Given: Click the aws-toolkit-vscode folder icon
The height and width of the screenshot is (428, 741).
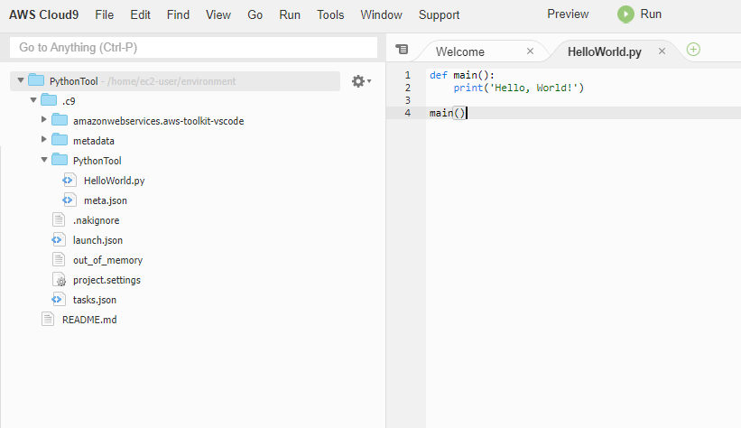Looking at the screenshot, I should coord(60,120).
